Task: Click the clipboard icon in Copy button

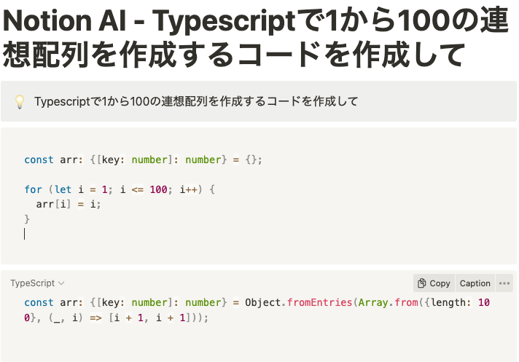Action: click(x=421, y=283)
